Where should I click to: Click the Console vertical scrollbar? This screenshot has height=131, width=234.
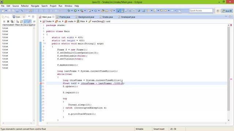pyautogui.click(x=34, y=74)
